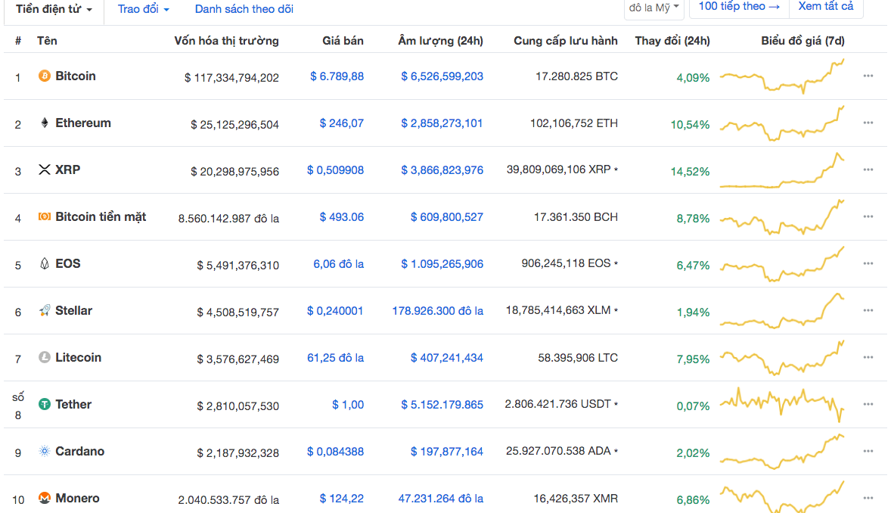Viewport: 891px width, 513px height.
Task: Go to 100 tiếp theo page
Action: coord(739,7)
